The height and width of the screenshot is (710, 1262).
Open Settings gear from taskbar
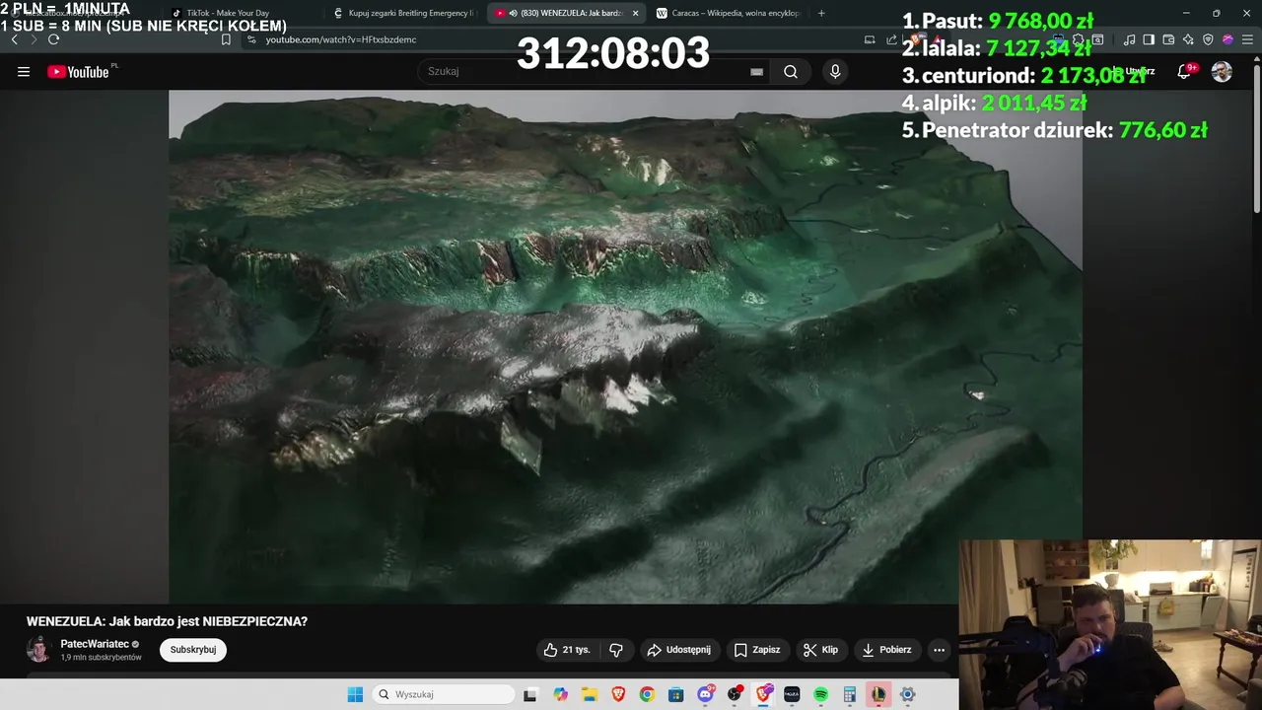coord(908,694)
